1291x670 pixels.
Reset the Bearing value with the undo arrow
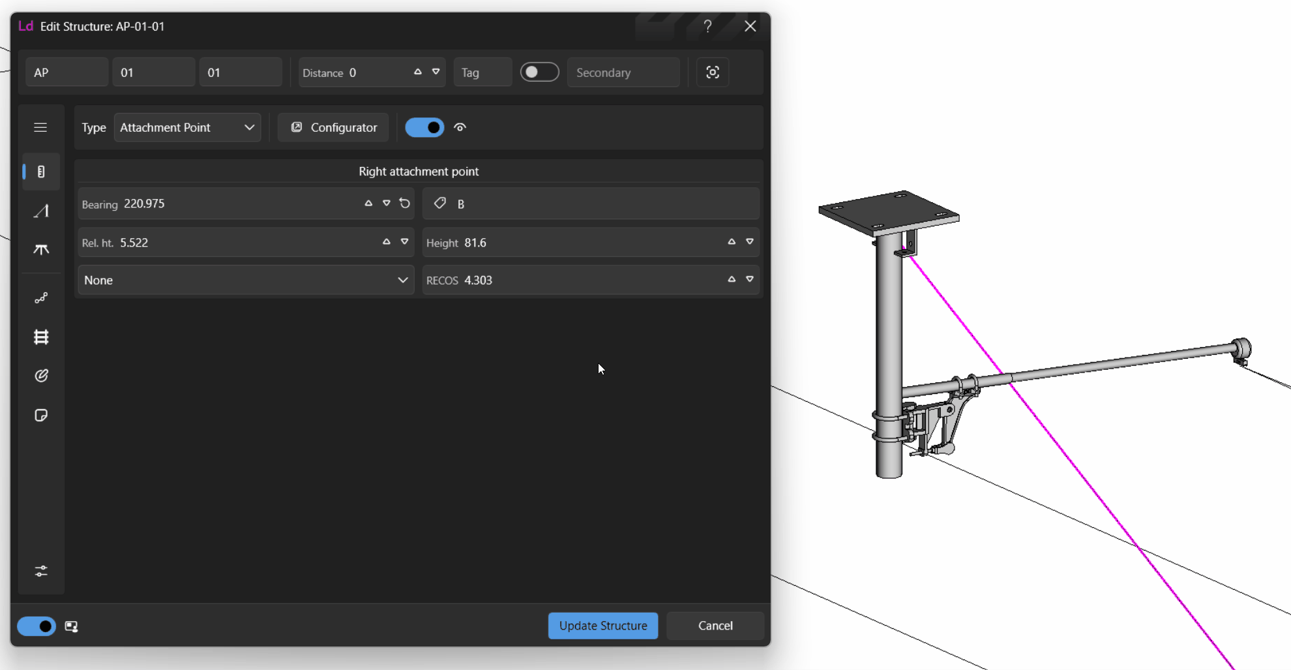coord(405,203)
